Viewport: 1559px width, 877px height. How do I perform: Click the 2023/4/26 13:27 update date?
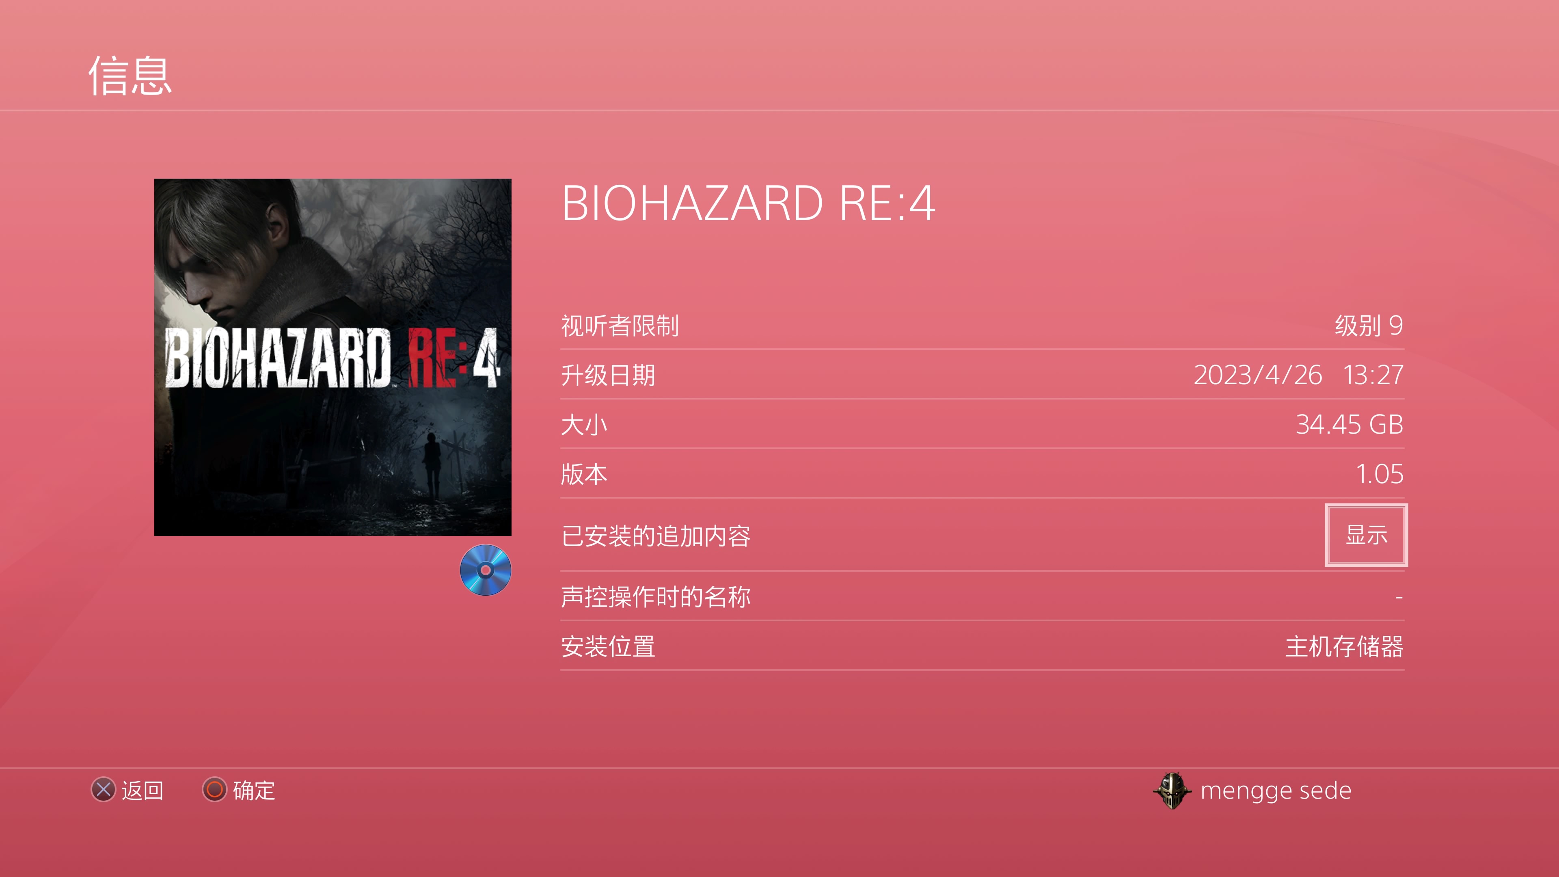click(1299, 375)
